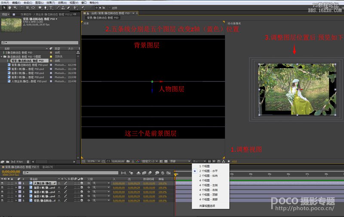Screen dimensions: 344x217
Task: Select the Roto Brush tool
Action: [x=75, y=8]
